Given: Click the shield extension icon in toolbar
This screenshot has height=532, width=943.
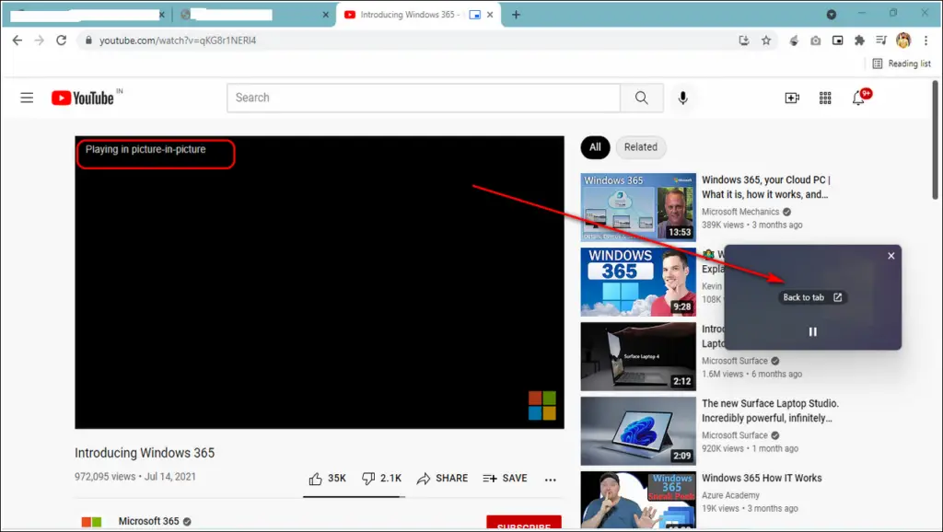Looking at the screenshot, I should [x=794, y=40].
